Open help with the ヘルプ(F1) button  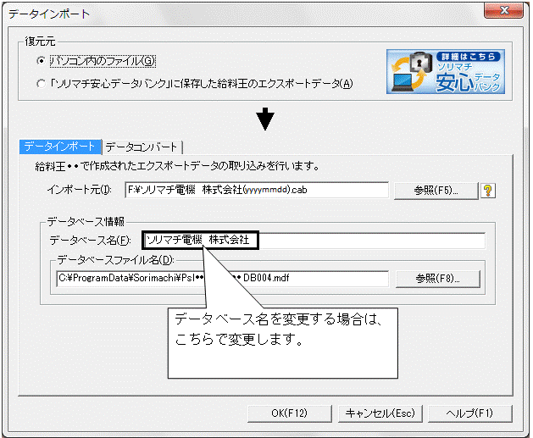pos(469,413)
